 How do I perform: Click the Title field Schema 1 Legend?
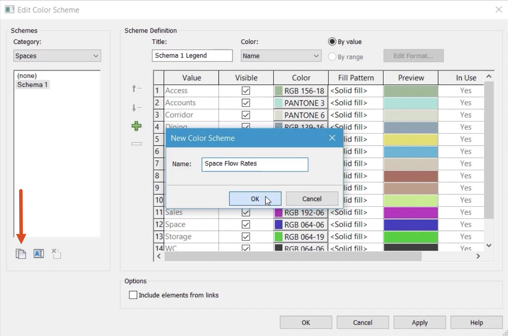tap(192, 56)
